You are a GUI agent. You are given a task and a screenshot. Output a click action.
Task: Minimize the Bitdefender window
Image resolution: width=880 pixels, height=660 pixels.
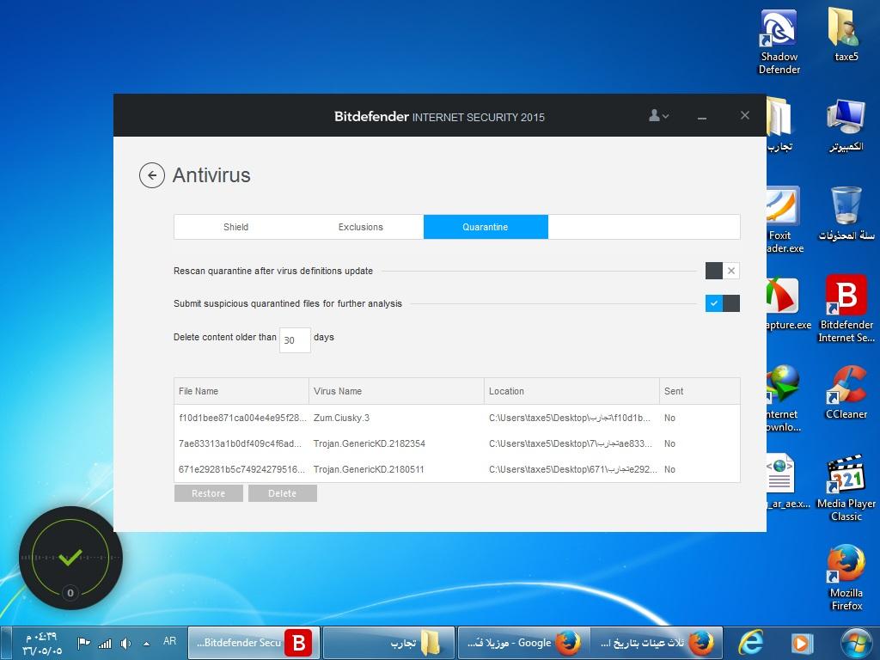[701, 117]
